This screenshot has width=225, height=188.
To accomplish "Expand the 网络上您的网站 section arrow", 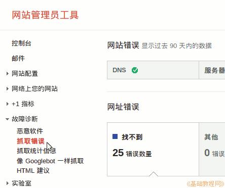I will click(x=7, y=88).
